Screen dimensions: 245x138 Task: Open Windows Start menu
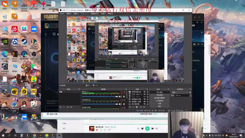coord(3,136)
